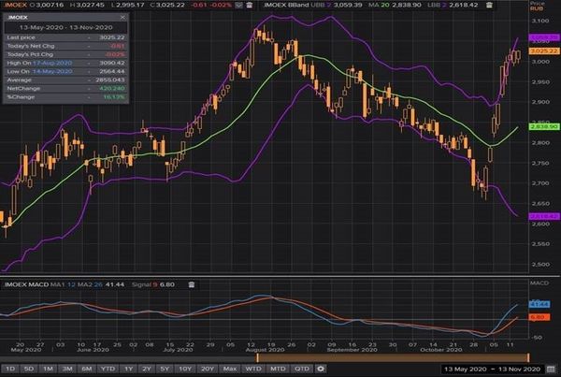
Task: Select the MTD period button
Action: [278, 369]
